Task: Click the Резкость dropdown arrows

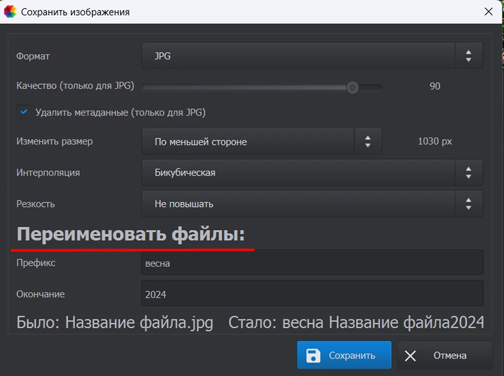Action: pos(469,204)
